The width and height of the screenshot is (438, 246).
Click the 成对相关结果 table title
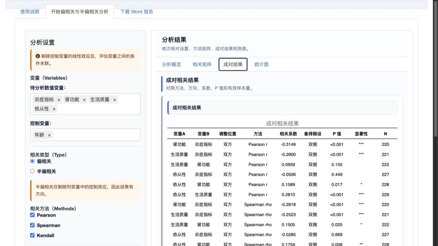pyautogui.click(x=282, y=123)
